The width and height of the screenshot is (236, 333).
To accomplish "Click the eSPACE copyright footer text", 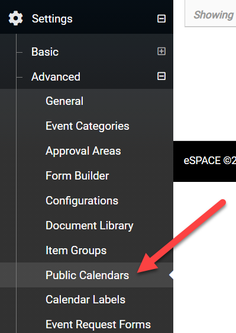I will pyautogui.click(x=210, y=161).
